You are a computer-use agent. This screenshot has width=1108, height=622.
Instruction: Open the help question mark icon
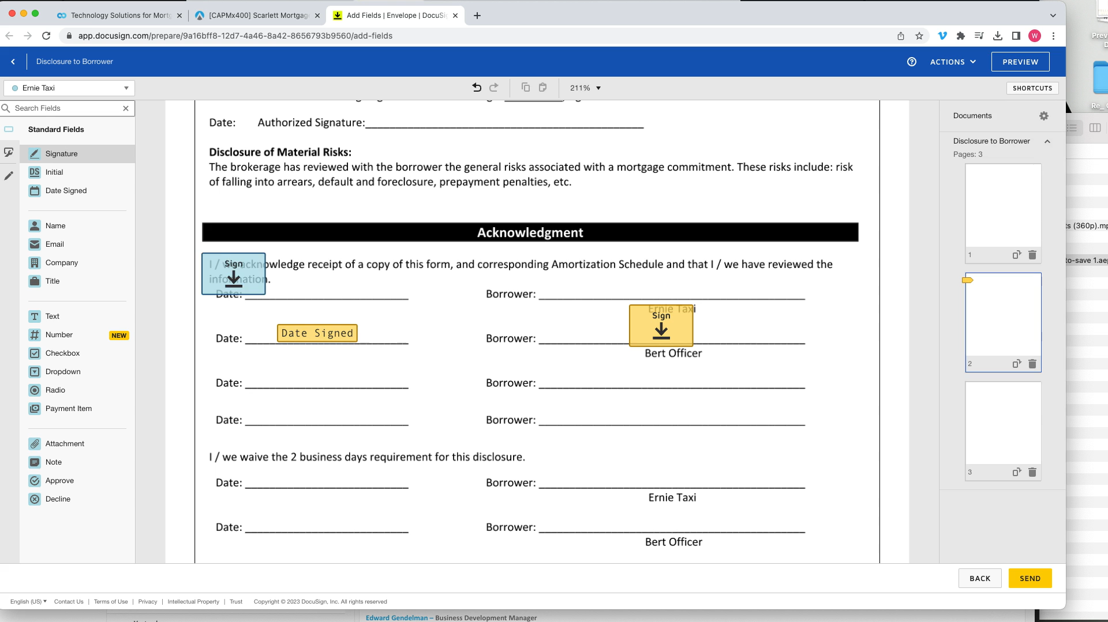click(x=912, y=62)
